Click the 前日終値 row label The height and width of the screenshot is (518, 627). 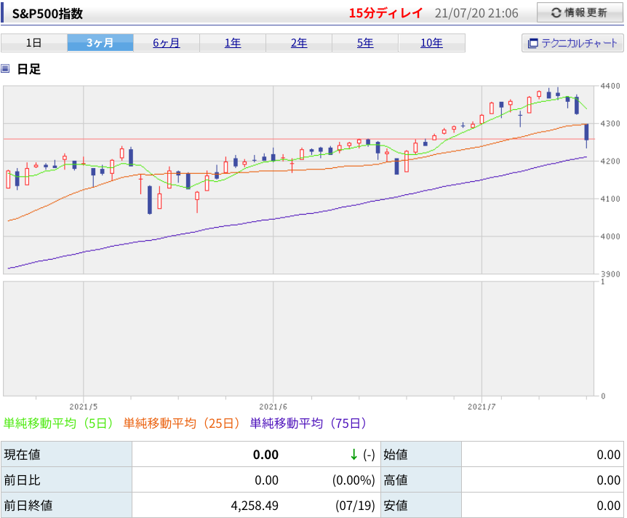tap(28, 505)
